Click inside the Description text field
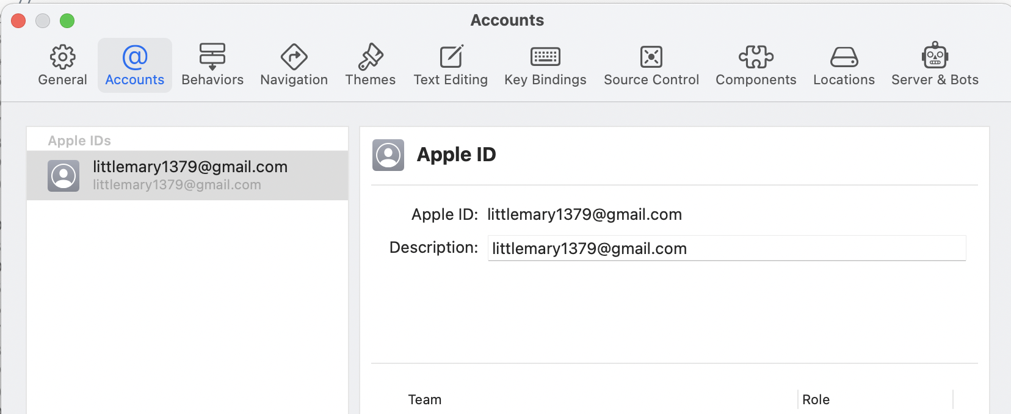The height and width of the screenshot is (414, 1011). [x=727, y=249]
